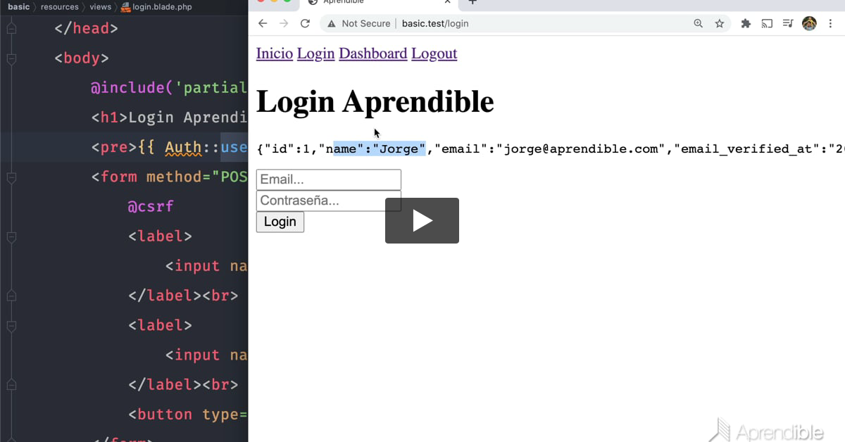Focus the Email input field
This screenshot has height=442, width=845.
pos(329,179)
